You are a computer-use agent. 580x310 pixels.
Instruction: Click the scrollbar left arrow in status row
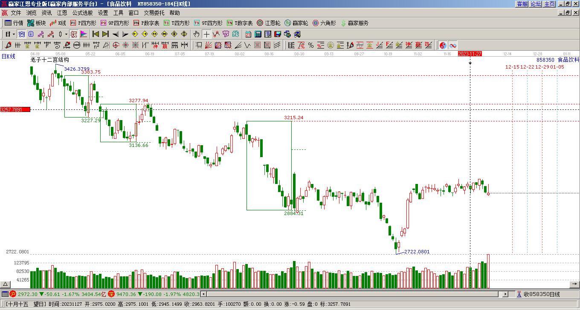[204, 294]
